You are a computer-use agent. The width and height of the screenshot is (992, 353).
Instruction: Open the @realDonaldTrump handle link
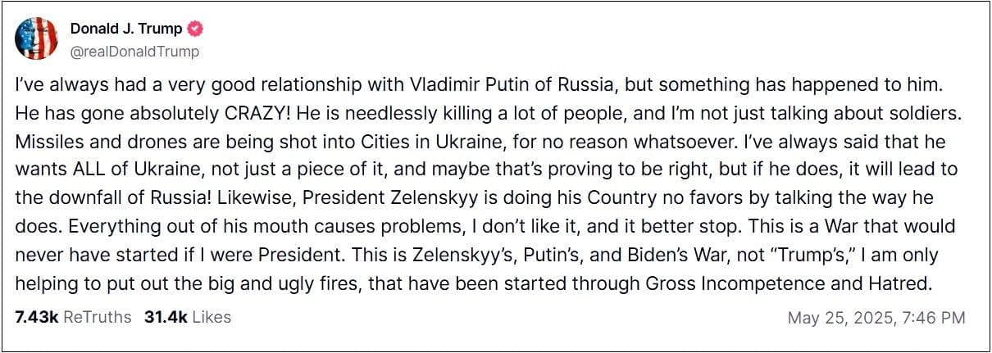134,51
